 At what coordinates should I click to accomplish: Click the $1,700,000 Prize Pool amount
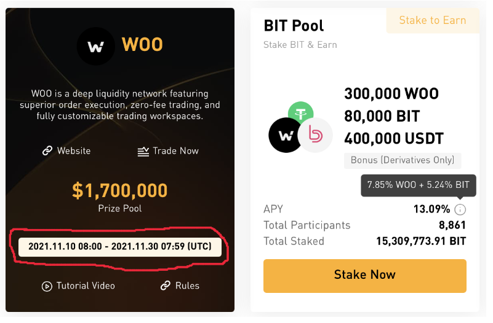pos(120,190)
